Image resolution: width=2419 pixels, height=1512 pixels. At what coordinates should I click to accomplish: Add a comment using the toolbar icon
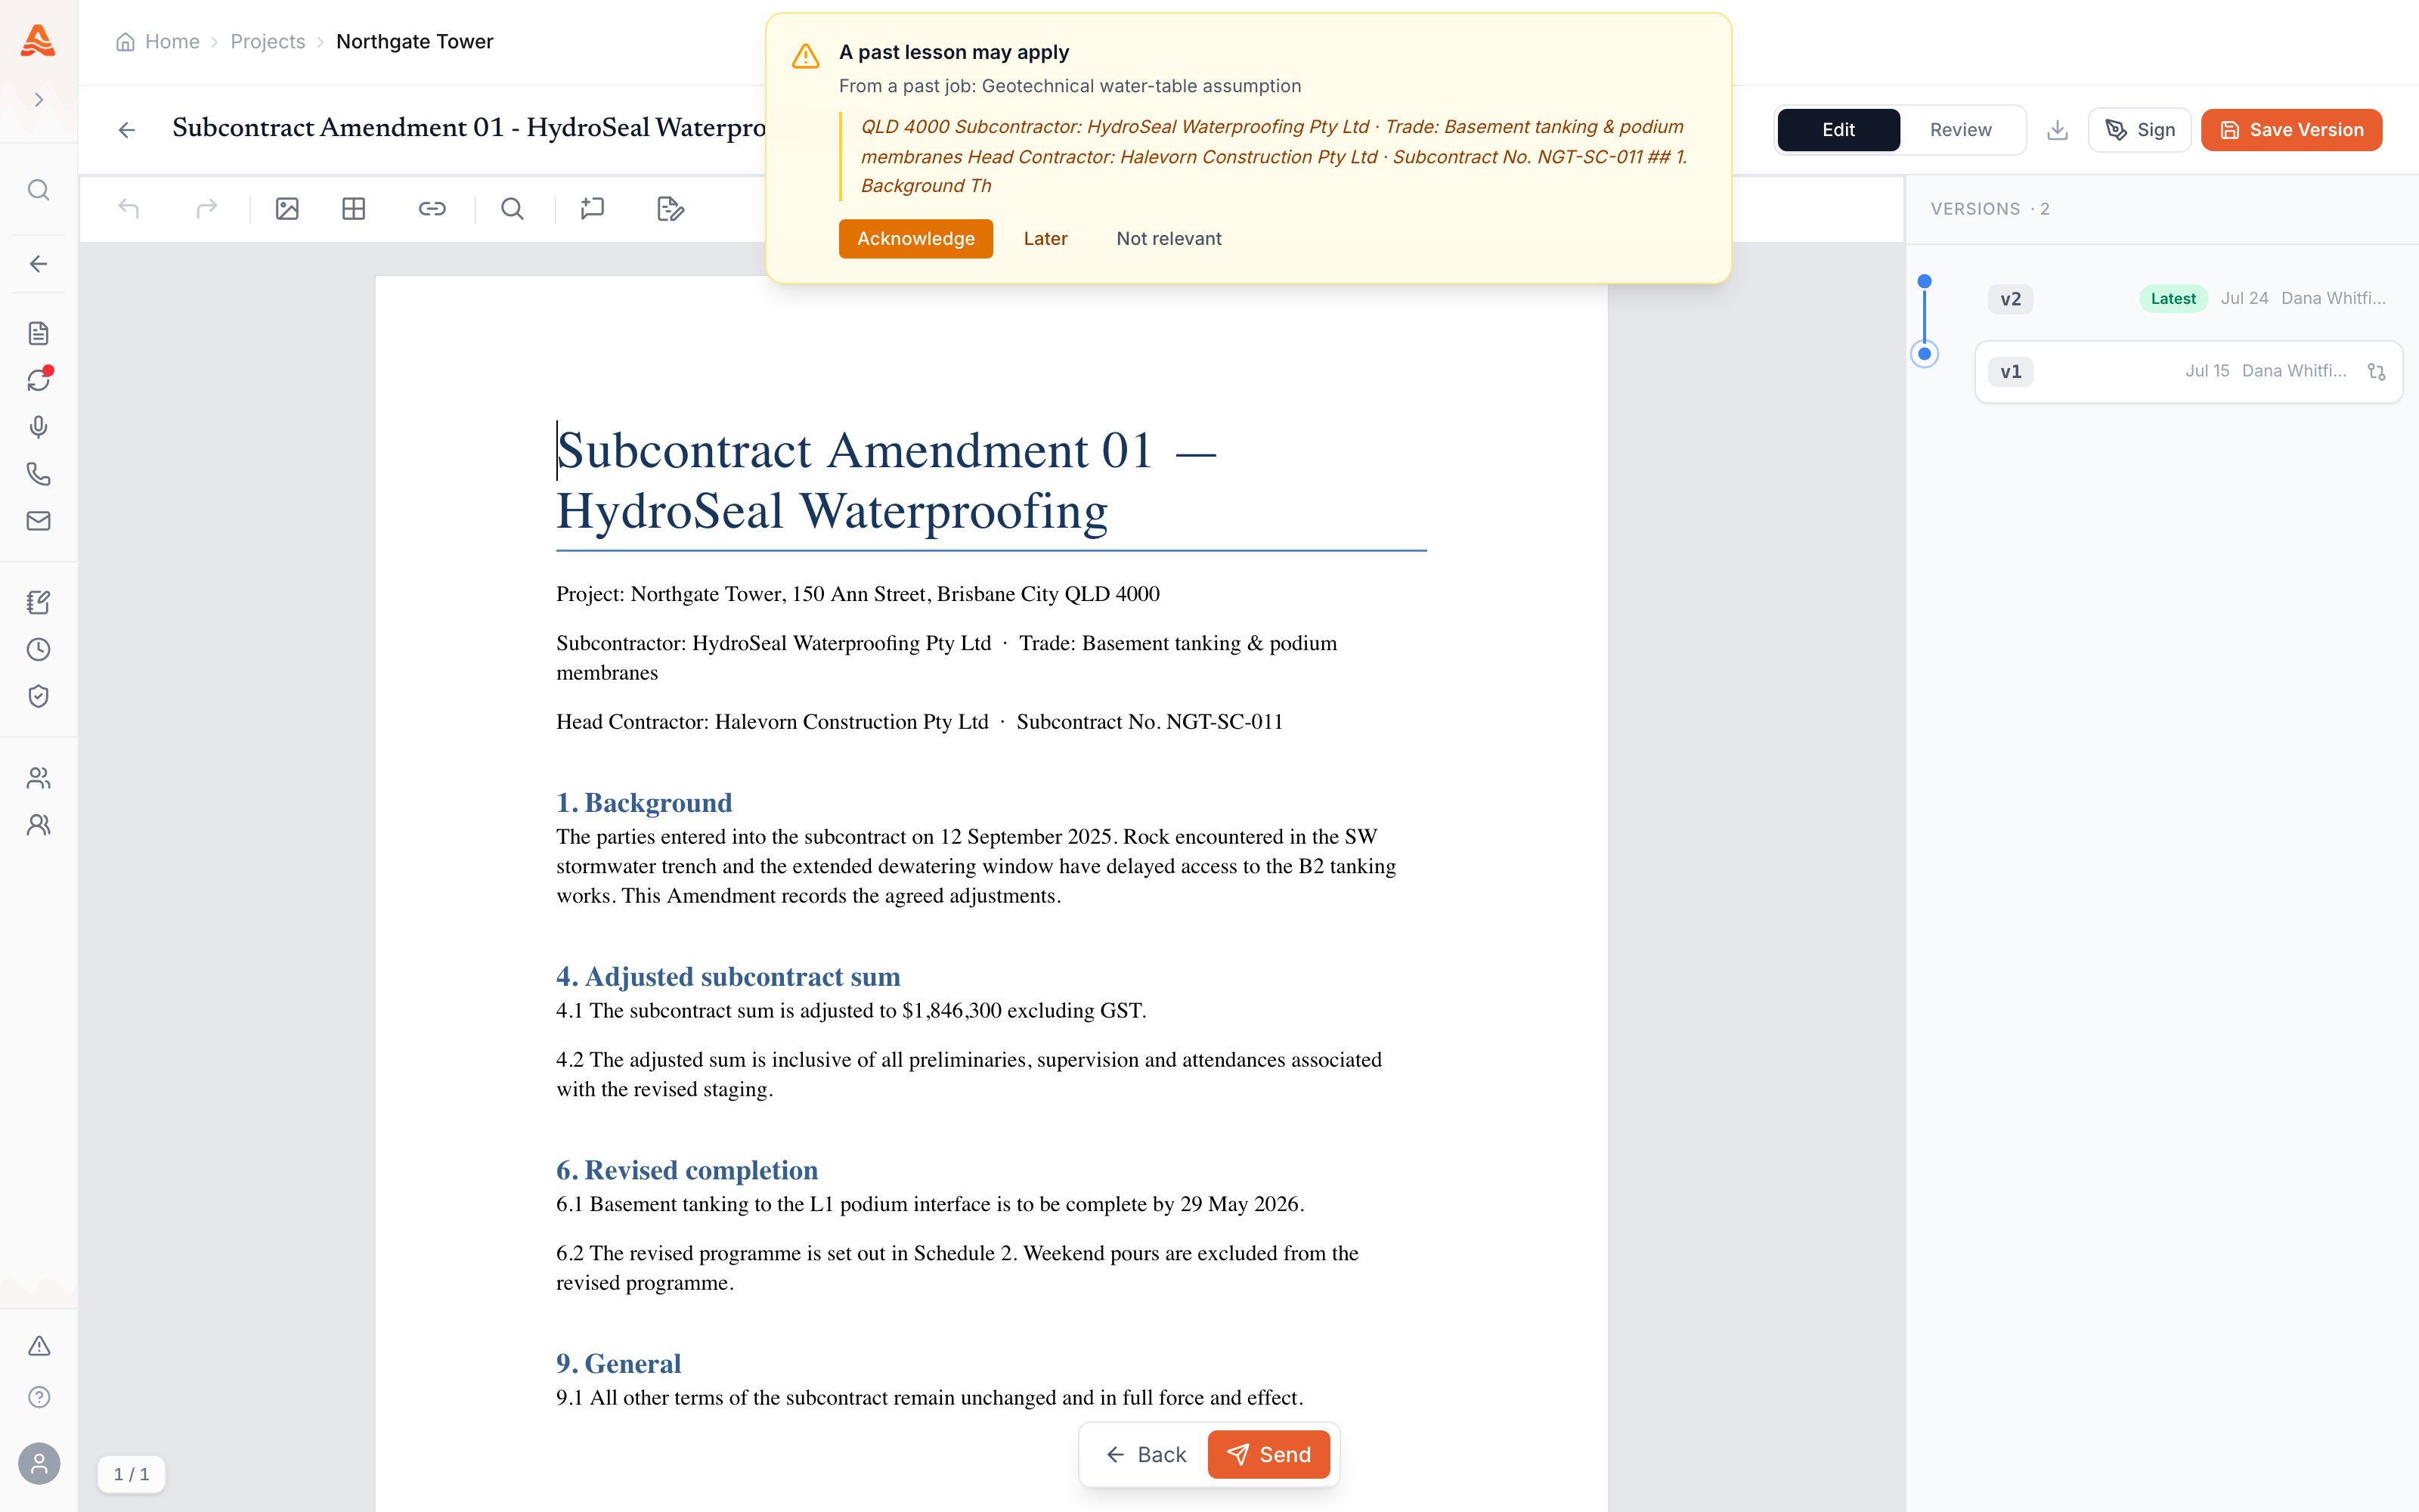click(593, 209)
